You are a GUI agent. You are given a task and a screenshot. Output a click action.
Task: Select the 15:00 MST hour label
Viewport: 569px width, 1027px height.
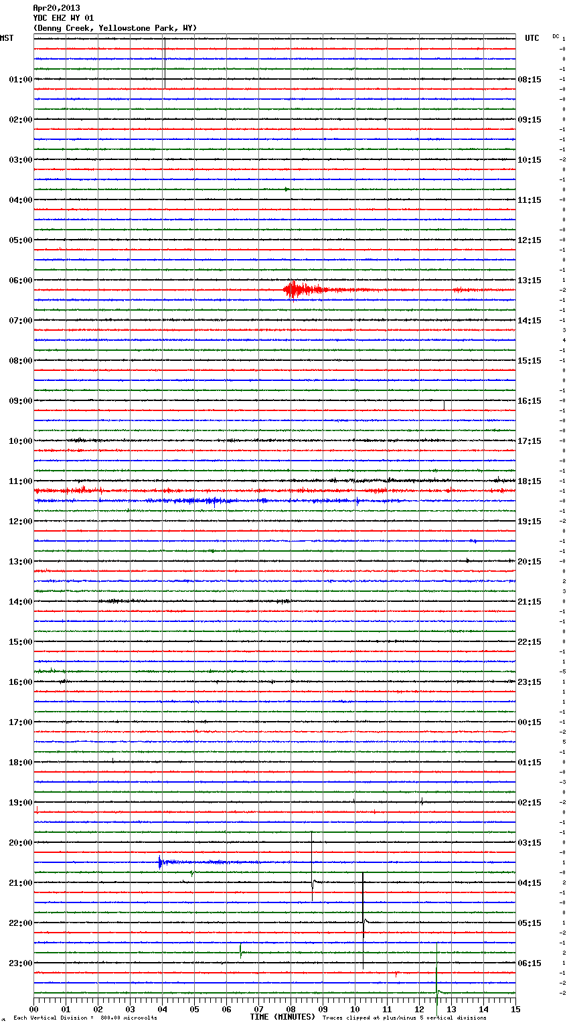[21, 642]
